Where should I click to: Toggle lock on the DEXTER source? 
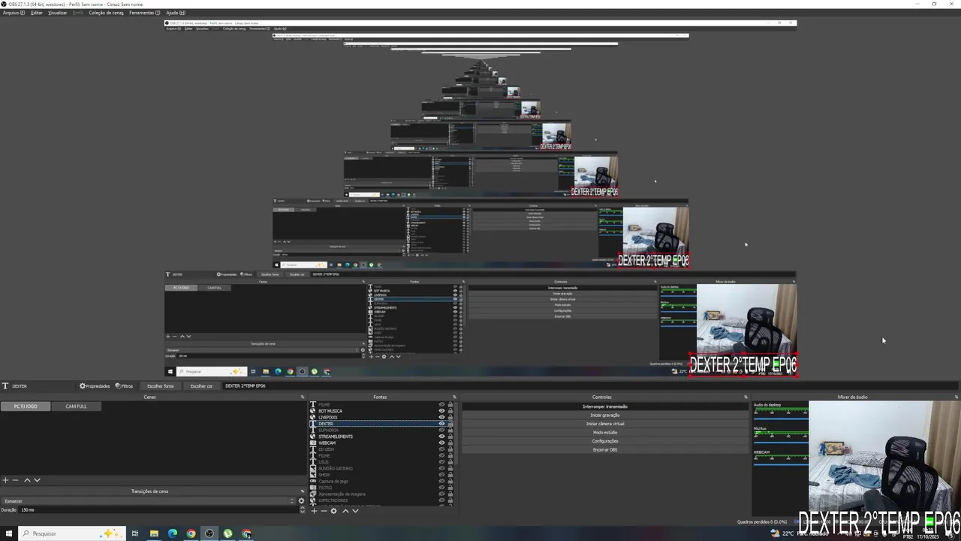coord(450,424)
